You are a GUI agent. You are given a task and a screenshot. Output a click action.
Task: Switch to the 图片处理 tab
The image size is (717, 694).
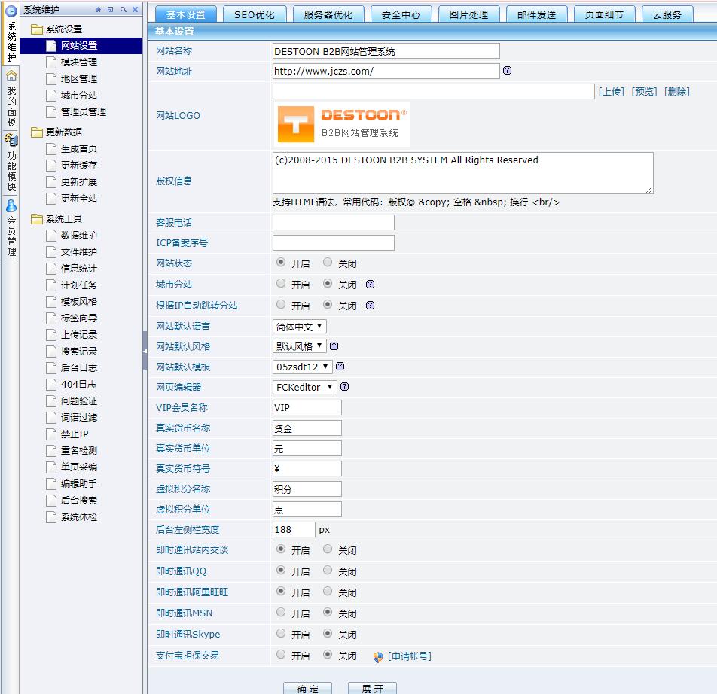click(x=468, y=14)
